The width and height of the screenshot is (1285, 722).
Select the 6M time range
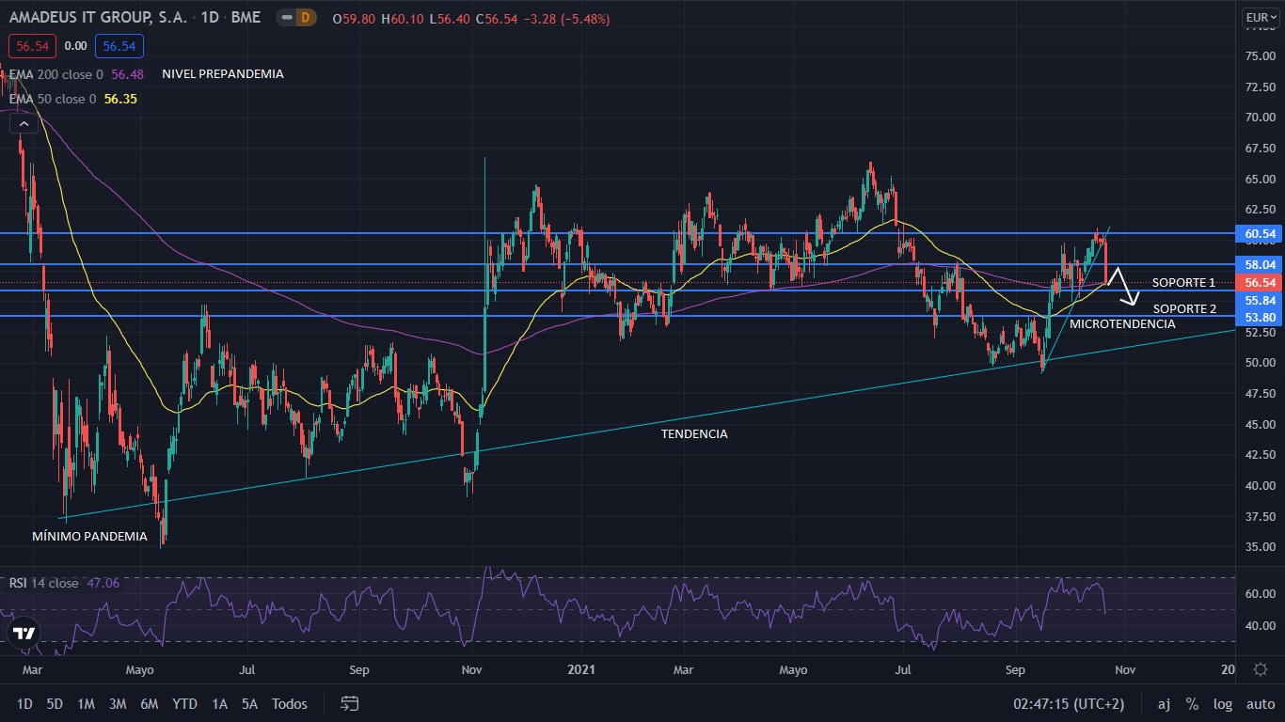(149, 703)
